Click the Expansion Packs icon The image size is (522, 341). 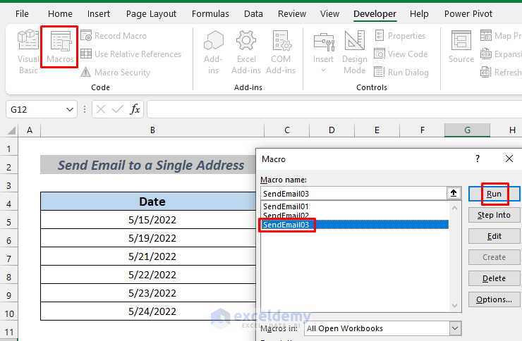[486, 54]
